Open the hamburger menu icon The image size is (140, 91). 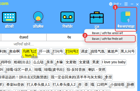click(126, 4)
